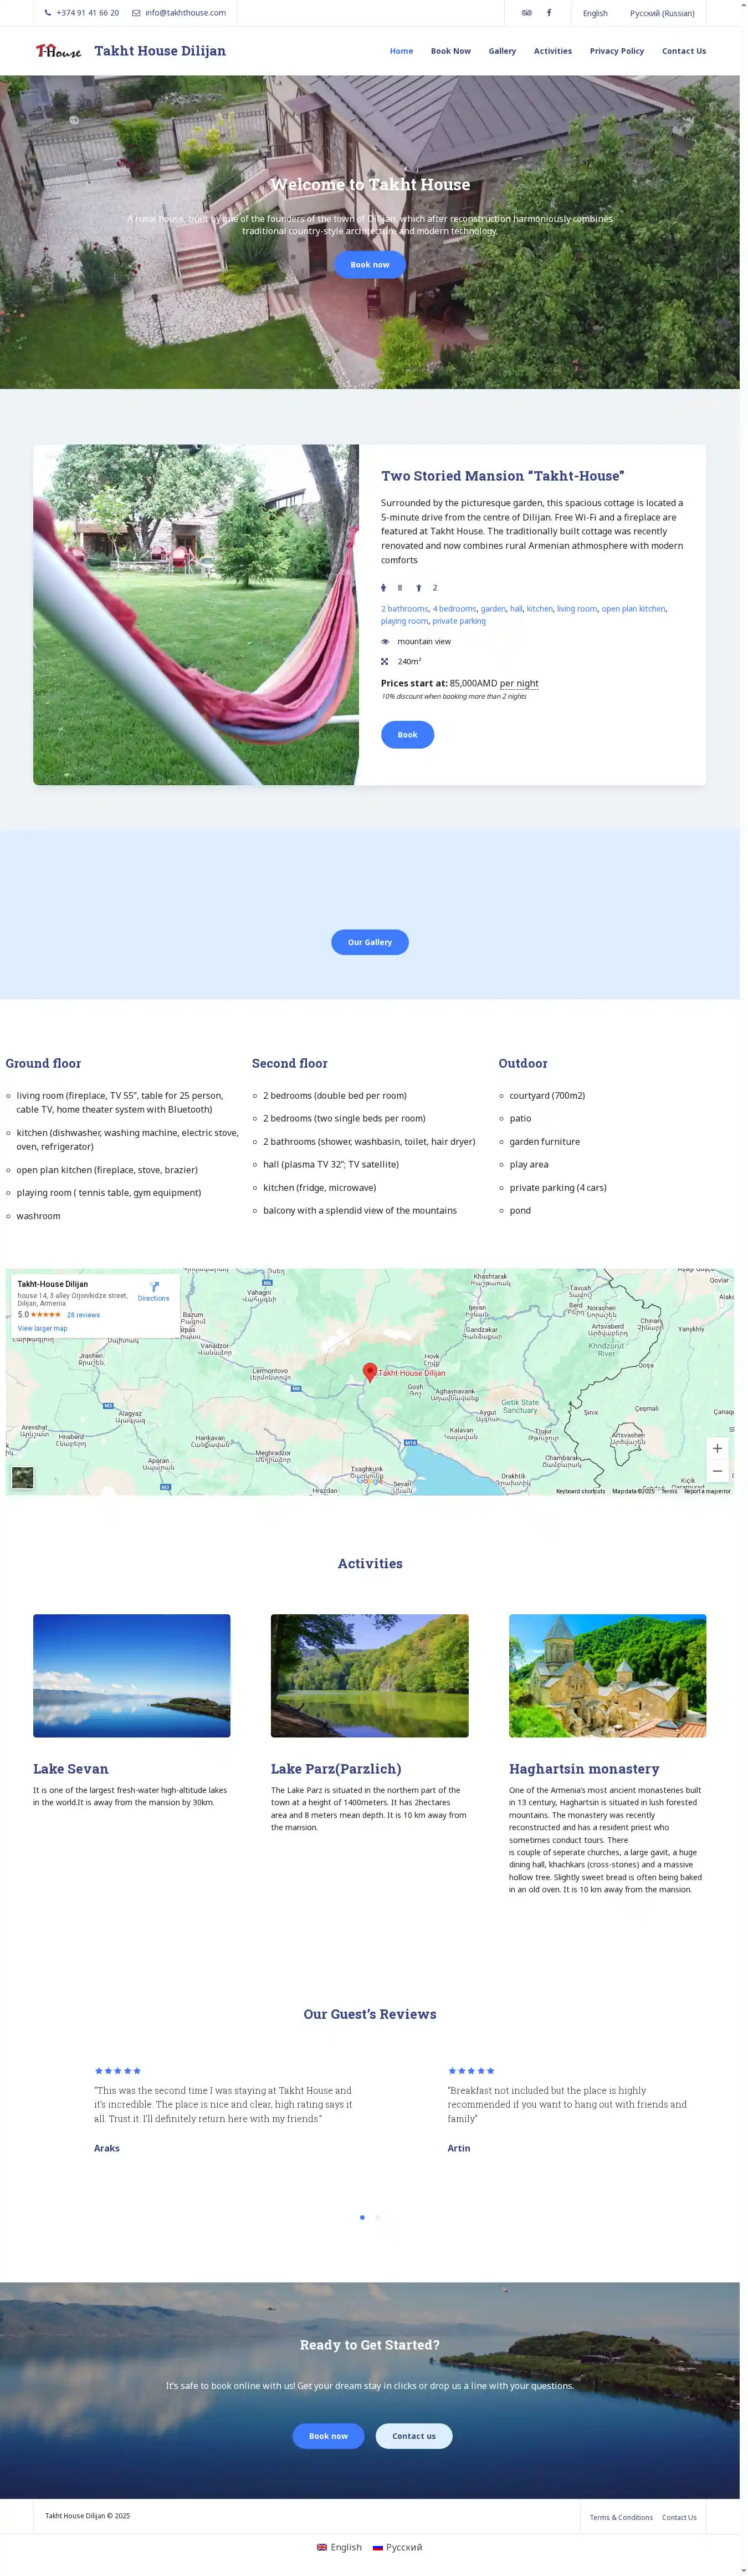Open the TripAdvisor icon in top bar
The image size is (748, 2576).
(526, 13)
